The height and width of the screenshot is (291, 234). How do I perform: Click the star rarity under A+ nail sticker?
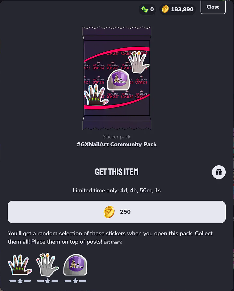pos(75,281)
